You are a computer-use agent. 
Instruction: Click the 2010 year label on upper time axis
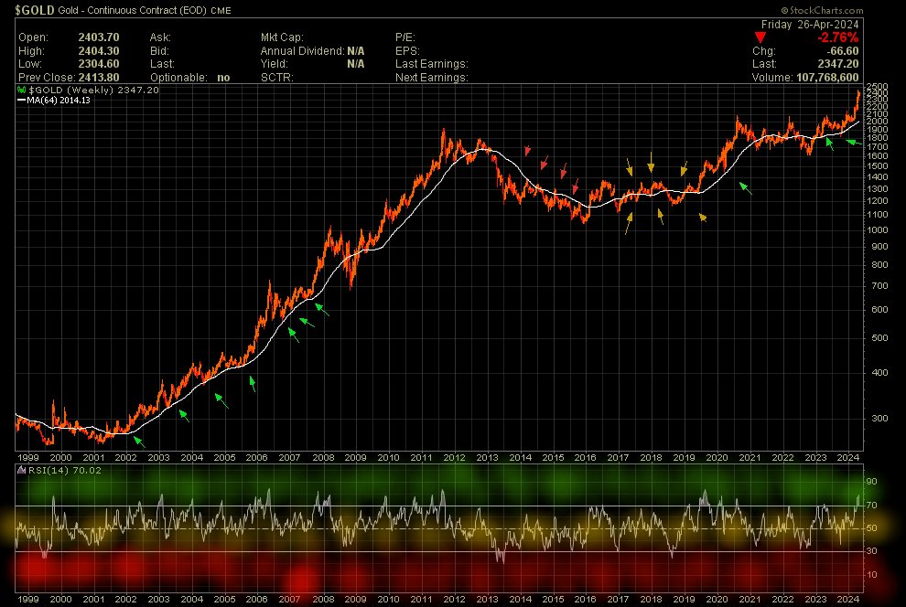point(388,457)
